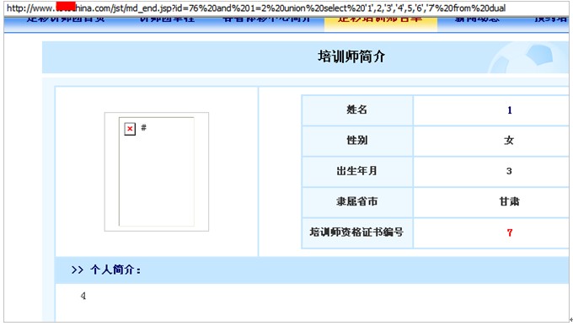Click the name value '1' beside 姓名
Image resolution: width=573 pixels, height=326 pixels.
tap(510, 110)
